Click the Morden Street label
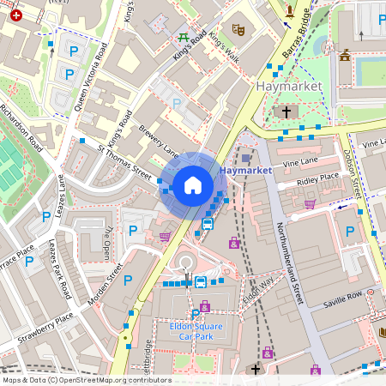386x386 pixels. pos(106,284)
